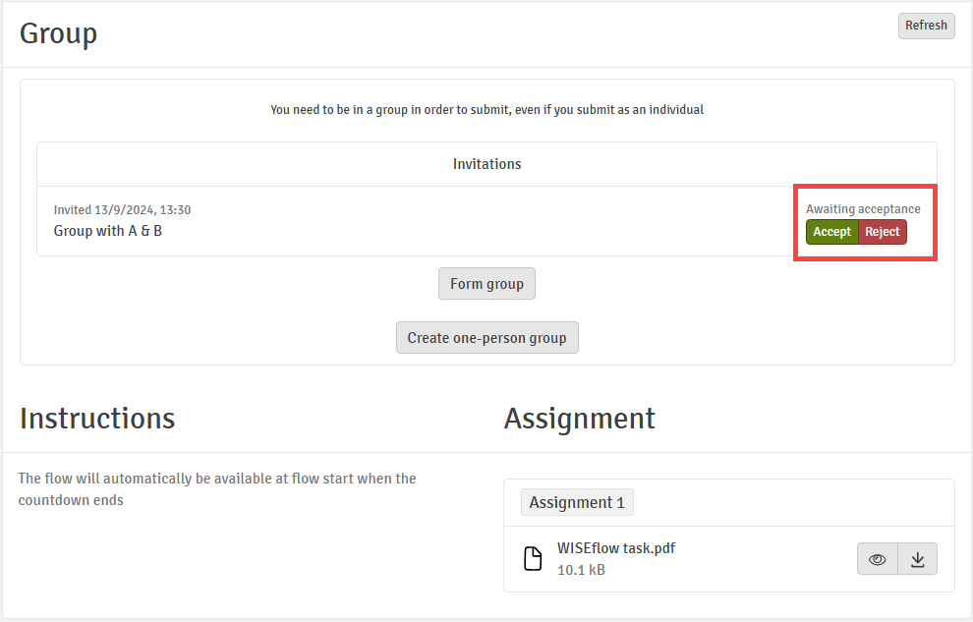
Task: Click the flow countdown instruction text
Action: pyautogui.click(x=217, y=489)
